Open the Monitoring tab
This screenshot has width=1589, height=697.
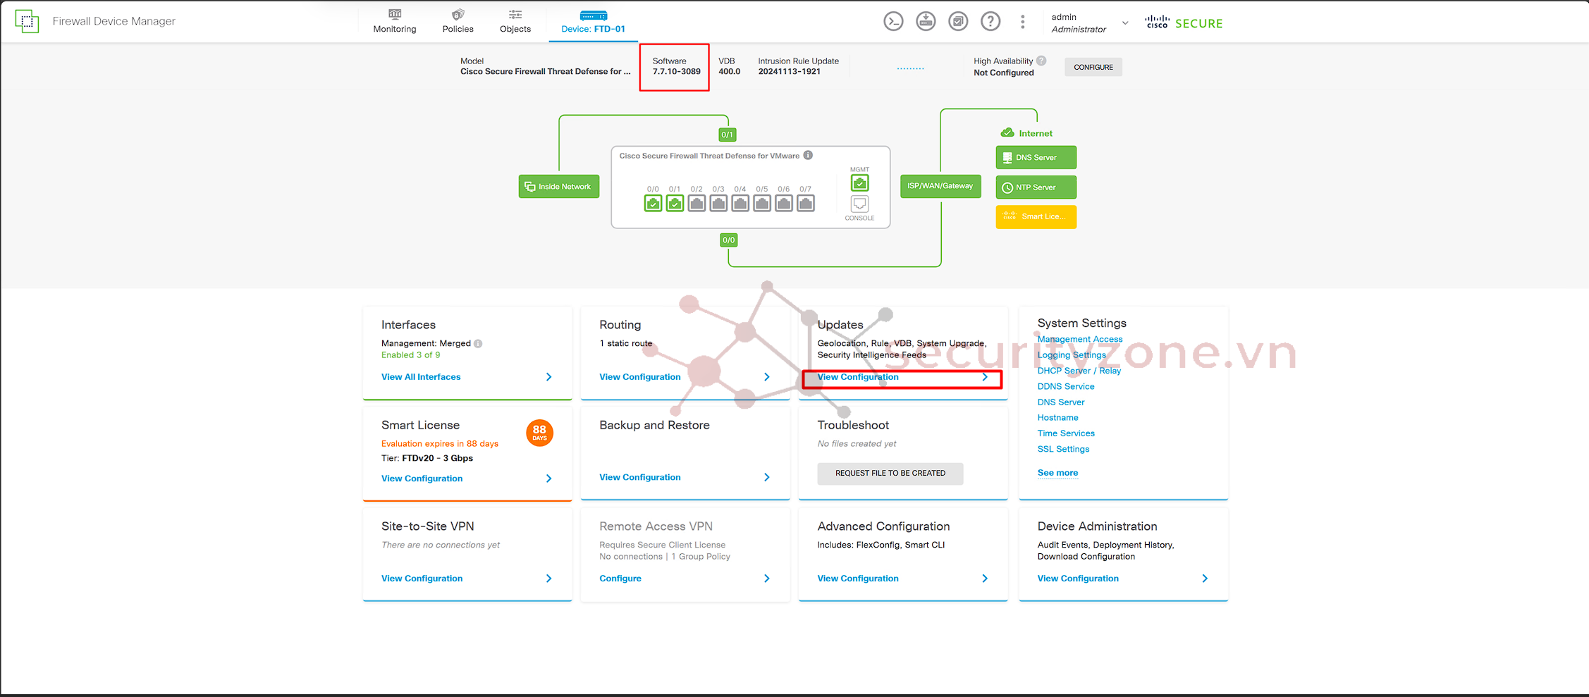click(395, 21)
